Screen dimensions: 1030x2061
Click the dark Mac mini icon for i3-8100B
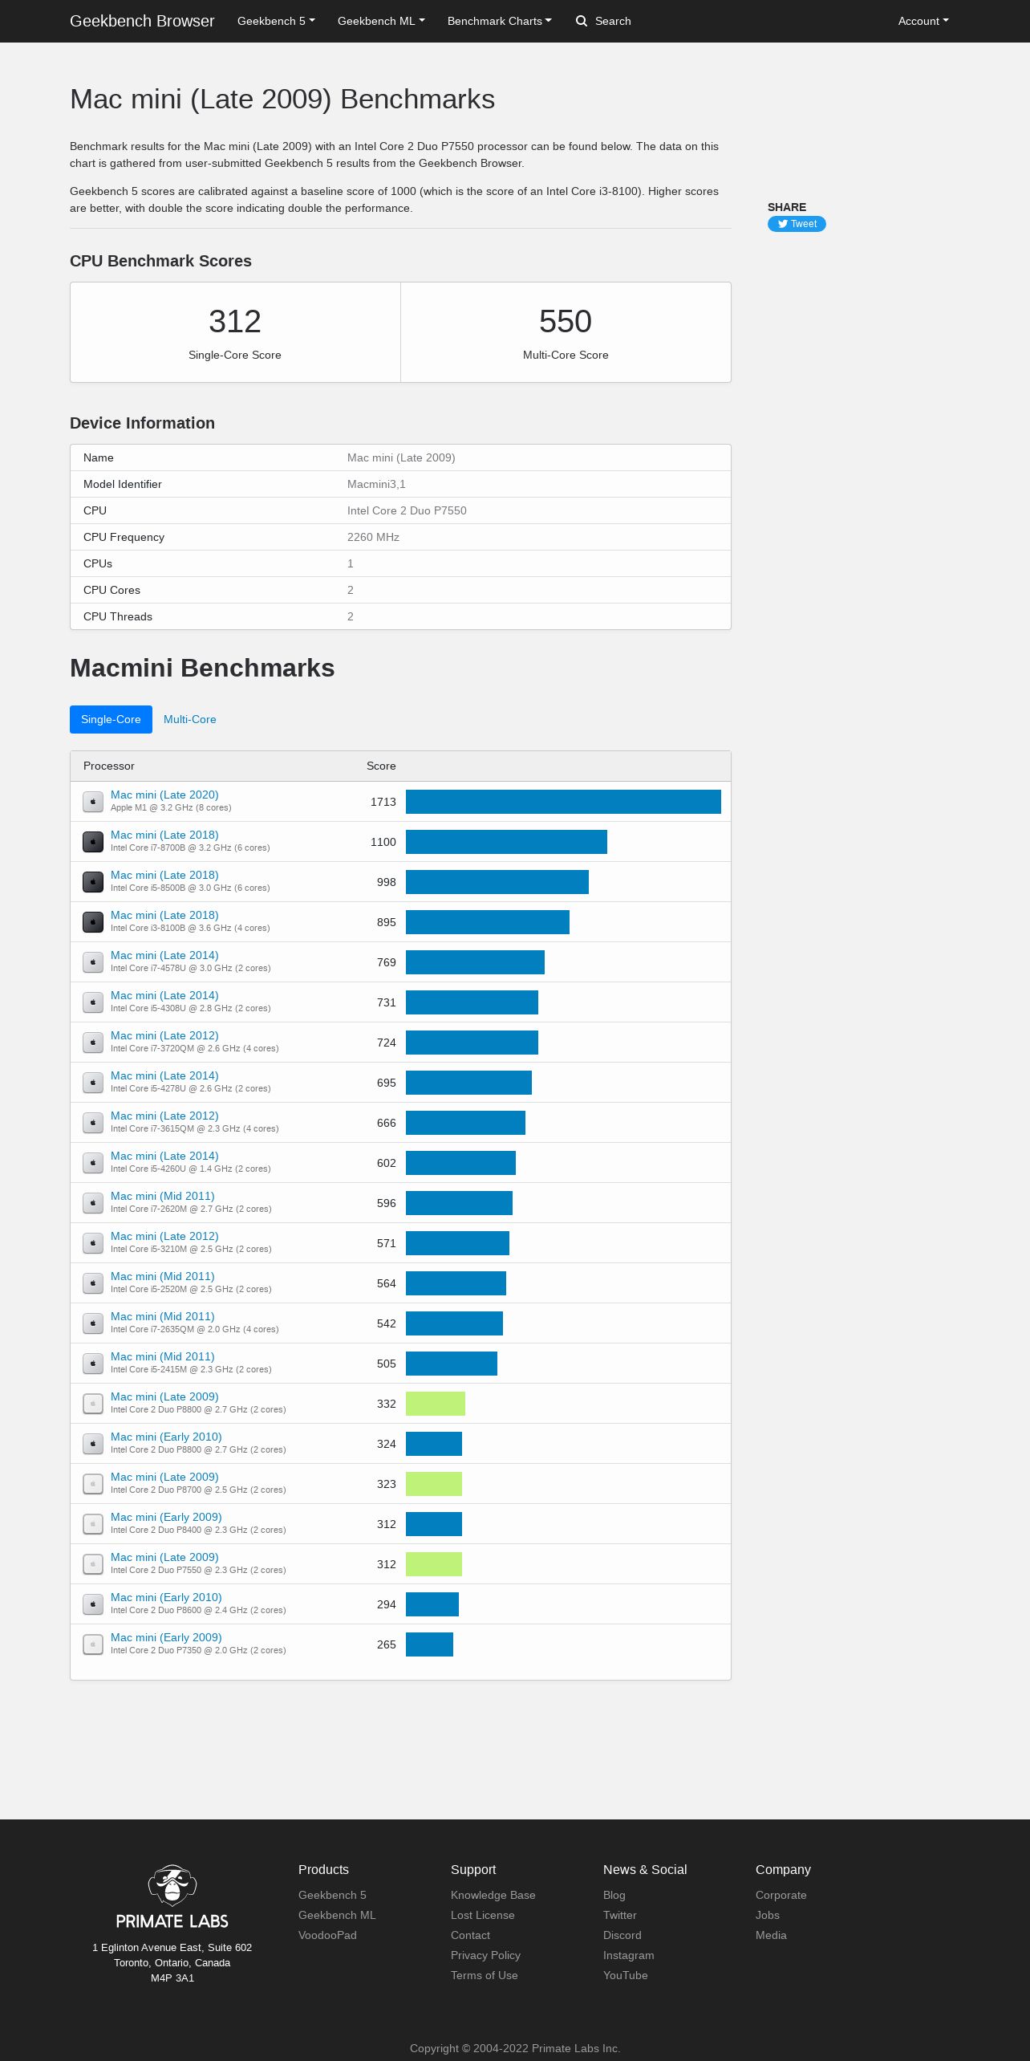(x=93, y=922)
